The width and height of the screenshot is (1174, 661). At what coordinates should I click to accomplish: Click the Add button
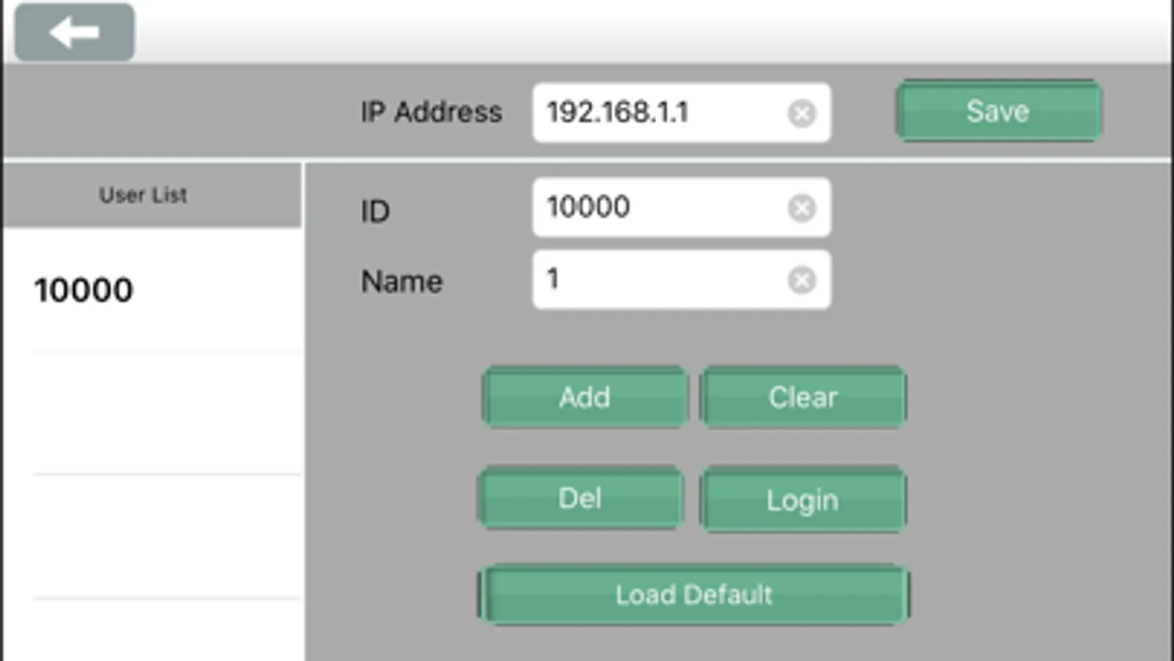(x=584, y=397)
